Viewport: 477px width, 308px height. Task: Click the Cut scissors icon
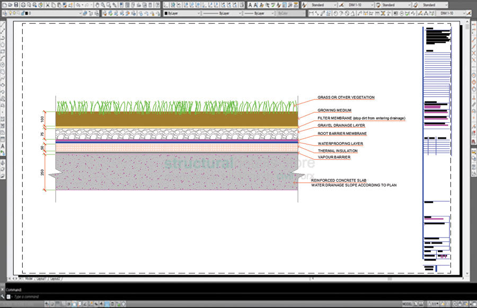[x=49, y=5]
